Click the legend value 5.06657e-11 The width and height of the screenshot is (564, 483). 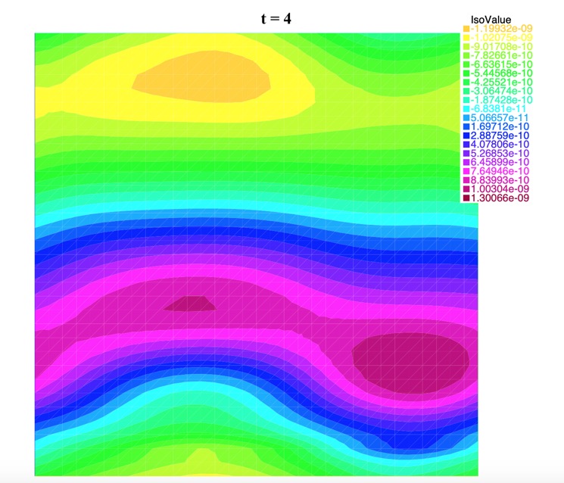pyautogui.click(x=500, y=118)
